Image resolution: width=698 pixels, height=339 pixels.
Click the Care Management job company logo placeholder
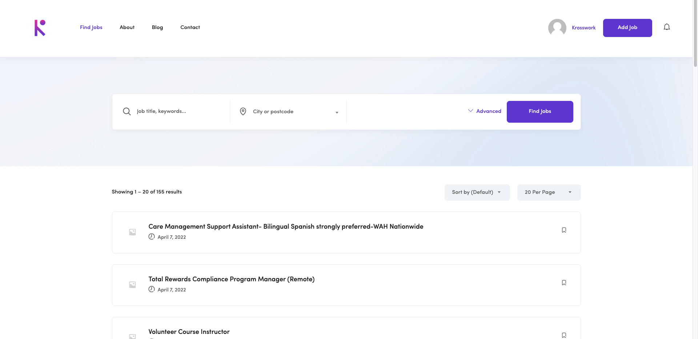click(x=132, y=232)
